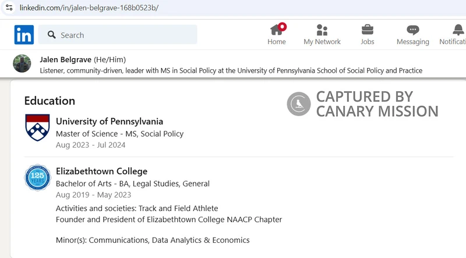The width and height of the screenshot is (466, 258).
Task: Click the Bachelor of Arts degree line
Action: 133,184
